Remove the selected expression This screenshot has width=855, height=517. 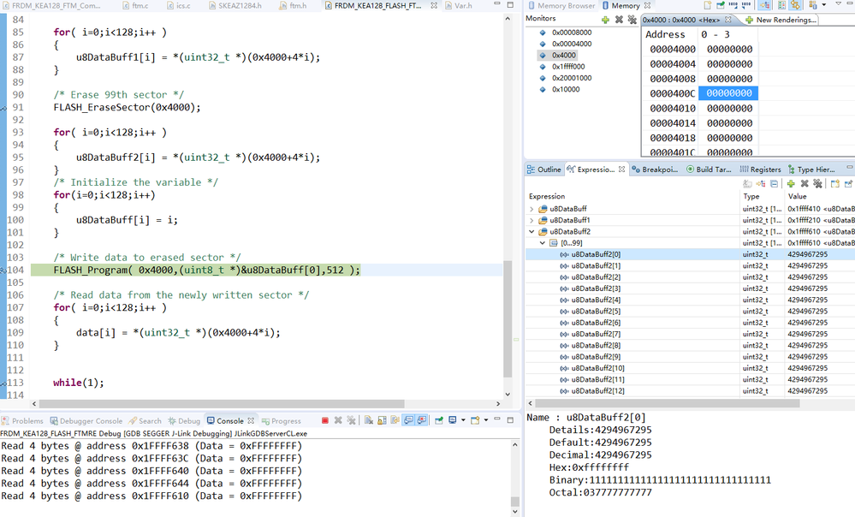point(805,184)
